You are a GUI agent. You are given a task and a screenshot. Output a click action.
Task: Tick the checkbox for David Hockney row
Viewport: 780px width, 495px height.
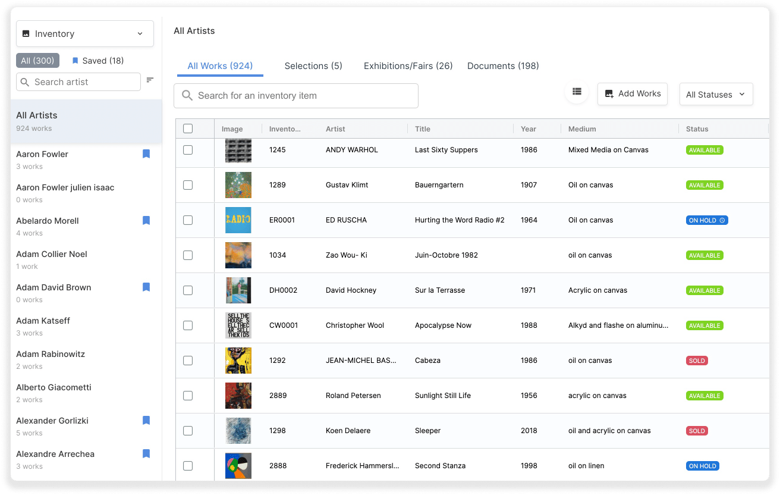coord(188,290)
